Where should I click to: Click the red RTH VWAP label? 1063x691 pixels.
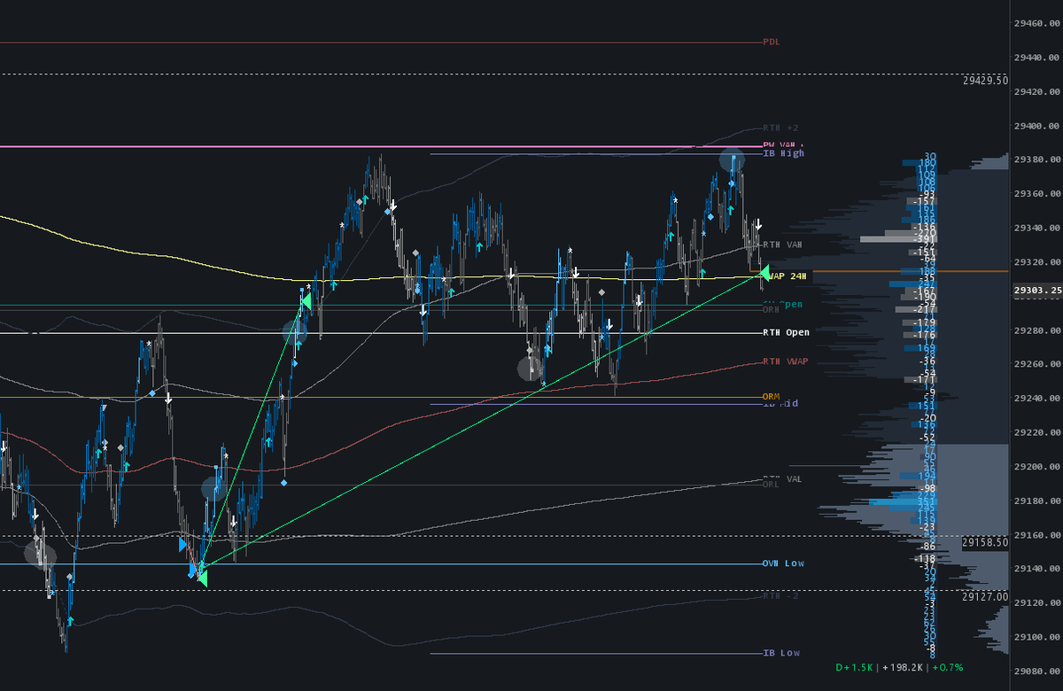(786, 361)
